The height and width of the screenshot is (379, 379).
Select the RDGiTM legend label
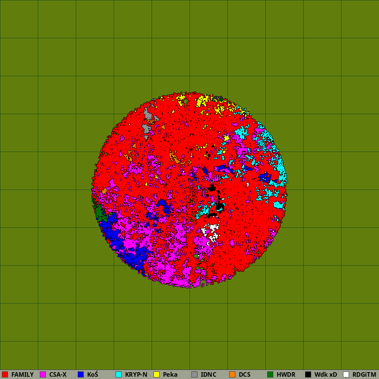coord(364,375)
